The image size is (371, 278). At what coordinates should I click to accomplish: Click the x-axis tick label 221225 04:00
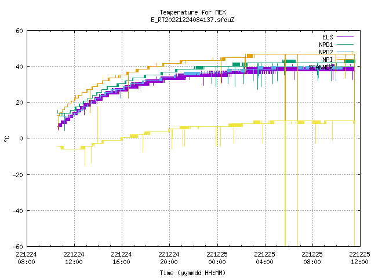tap(264, 258)
